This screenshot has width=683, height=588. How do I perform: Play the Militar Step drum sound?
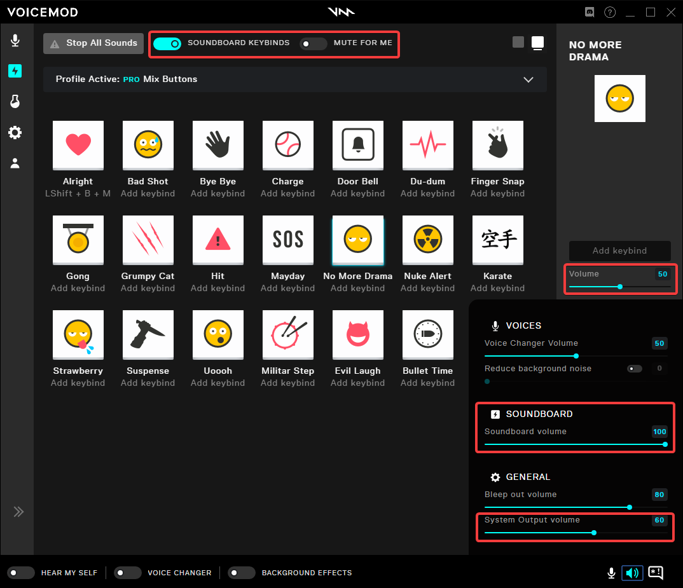[x=288, y=335]
